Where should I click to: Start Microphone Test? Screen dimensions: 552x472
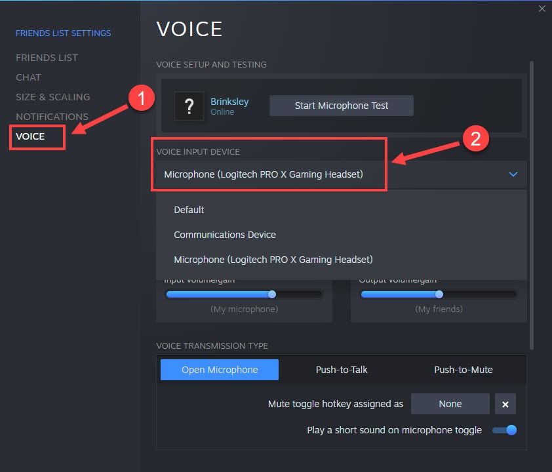tap(342, 106)
